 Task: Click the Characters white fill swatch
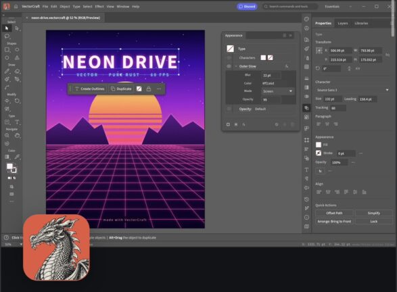263,57
